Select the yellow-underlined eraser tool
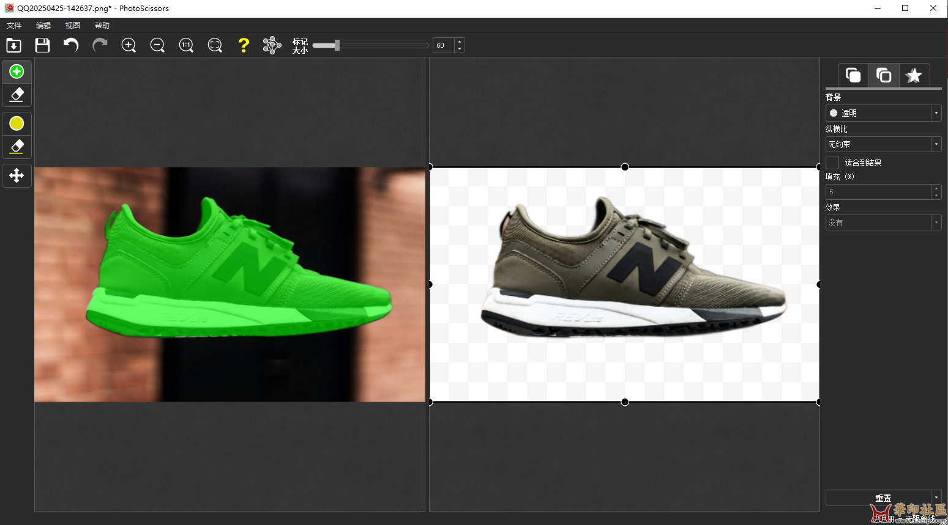Image resolution: width=948 pixels, height=525 pixels. (x=17, y=147)
